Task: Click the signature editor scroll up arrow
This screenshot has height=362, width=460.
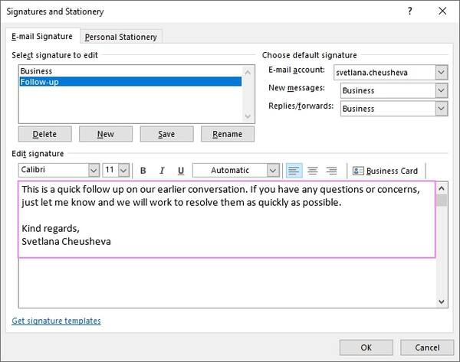Action: [442, 188]
